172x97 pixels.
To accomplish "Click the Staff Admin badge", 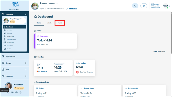I will click(x=19, y=88).
